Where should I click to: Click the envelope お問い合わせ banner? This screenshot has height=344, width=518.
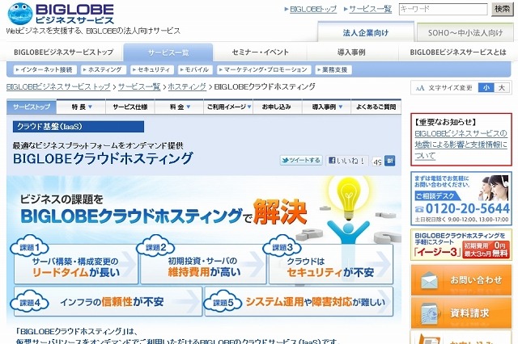pos(461,280)
